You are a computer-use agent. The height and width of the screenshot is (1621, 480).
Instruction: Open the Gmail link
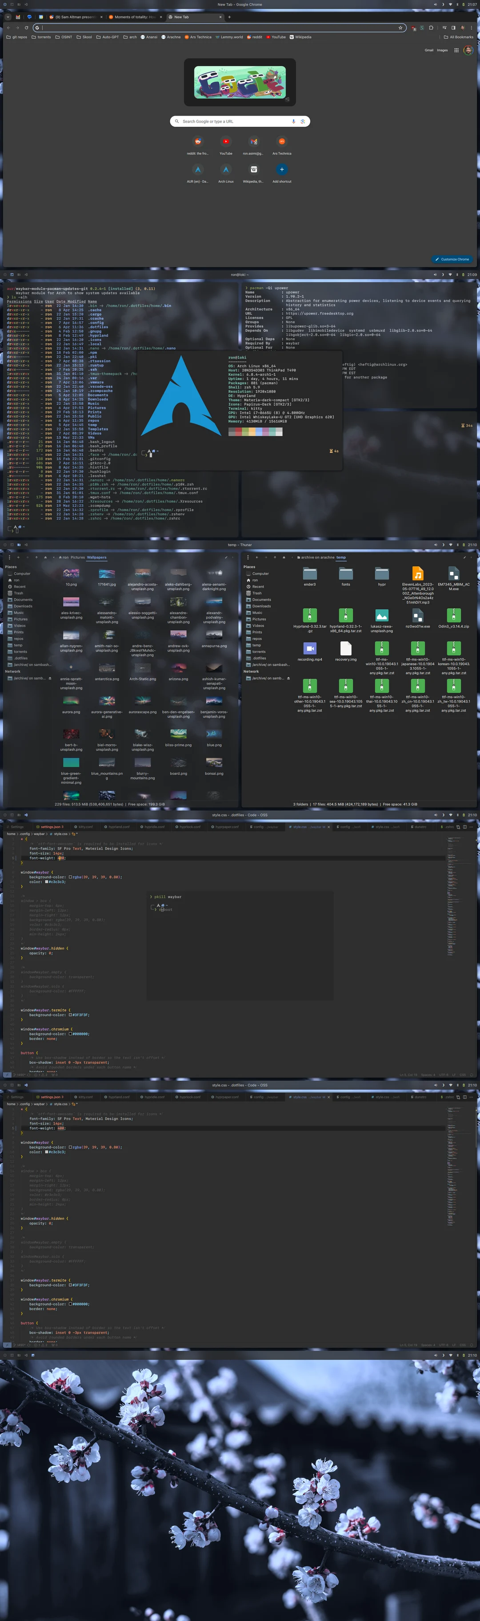[428, 50]
